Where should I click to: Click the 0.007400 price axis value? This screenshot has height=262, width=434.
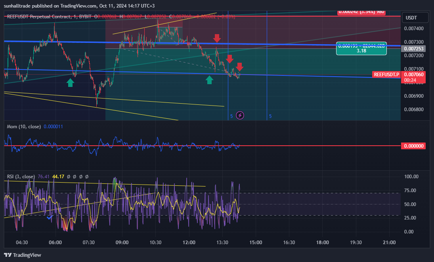413,29
